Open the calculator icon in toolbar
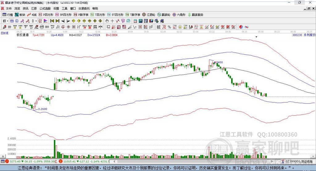The height and width of the screenshot is (171, 316). pyautogui.click(x=140, y=21)
